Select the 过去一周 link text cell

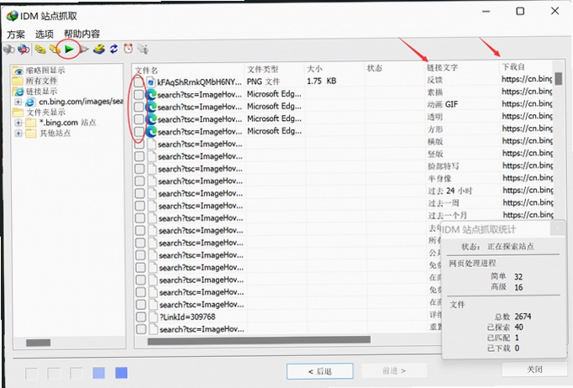click(444, 203)
